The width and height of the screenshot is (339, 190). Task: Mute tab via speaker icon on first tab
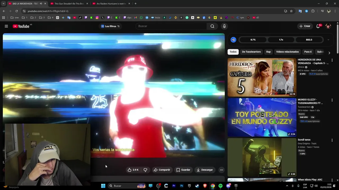tap(41, 4)
